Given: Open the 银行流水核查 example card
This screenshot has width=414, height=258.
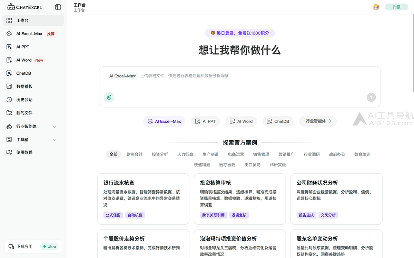Looking at the screenshot, I should pos(143,199).
